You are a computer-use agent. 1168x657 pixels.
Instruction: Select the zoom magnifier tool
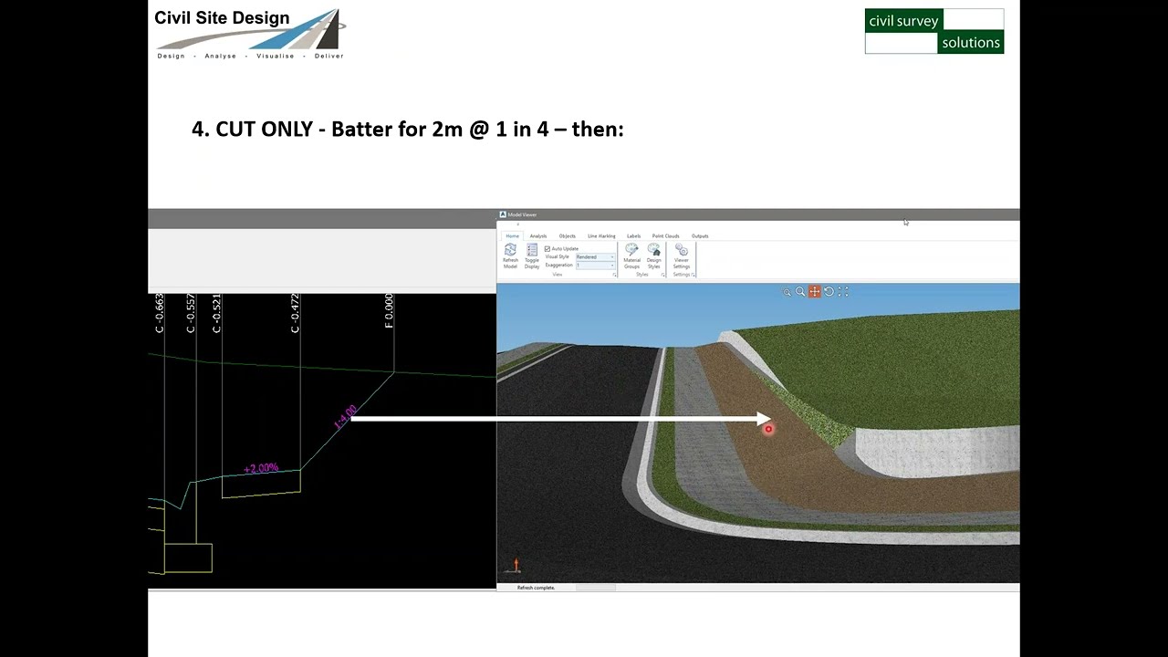click(x=800, y=292)
